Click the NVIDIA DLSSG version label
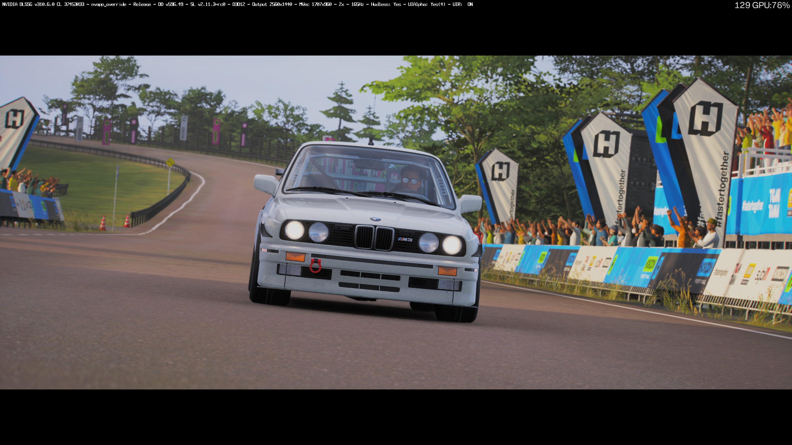The height and width of the screenshot is (445, 792). pos(28,4)
